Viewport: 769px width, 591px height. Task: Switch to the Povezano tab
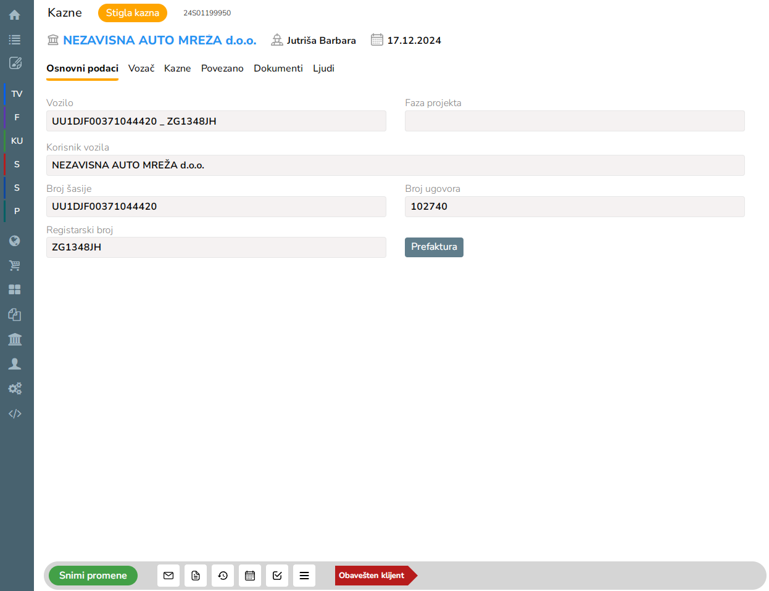click(x=222, y=68)
